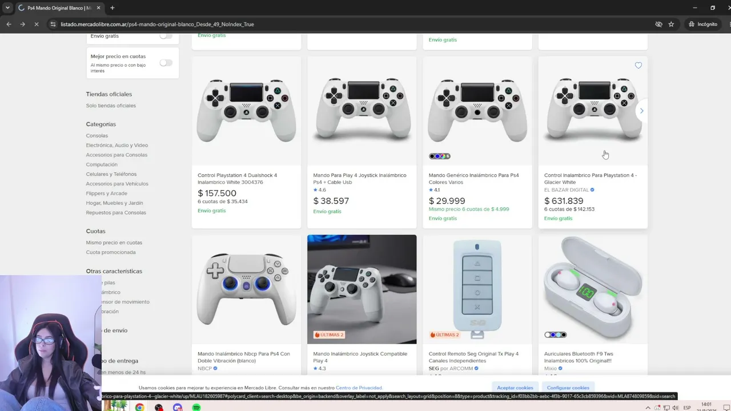
Task: View site information beside the URL
Action: point(53,24)
